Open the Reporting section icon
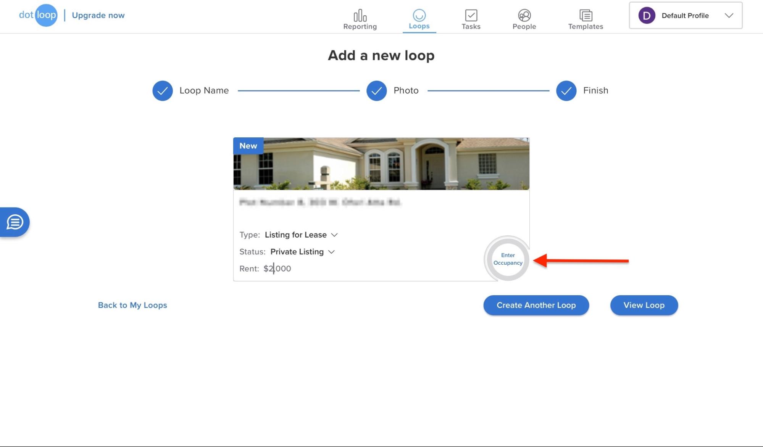 359,17
